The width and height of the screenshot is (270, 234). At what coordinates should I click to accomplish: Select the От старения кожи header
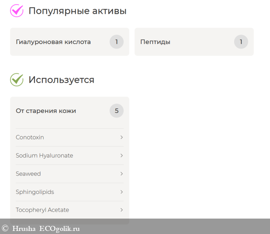click(x=46, y=111)
